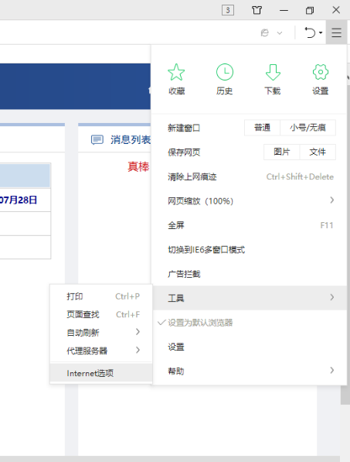Choose 清除上网痕迹 menu entry
The width and height of the screenshot is (350, 462).
[x=250, y=176]
